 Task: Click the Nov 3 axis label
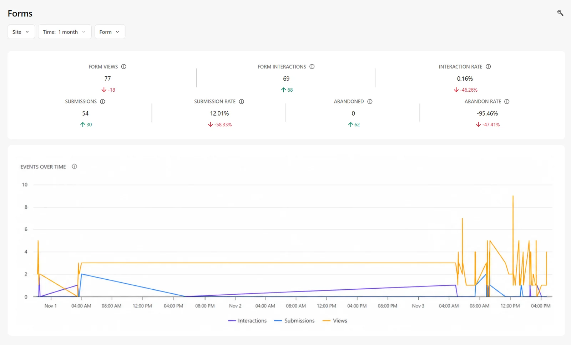(418, 306)
